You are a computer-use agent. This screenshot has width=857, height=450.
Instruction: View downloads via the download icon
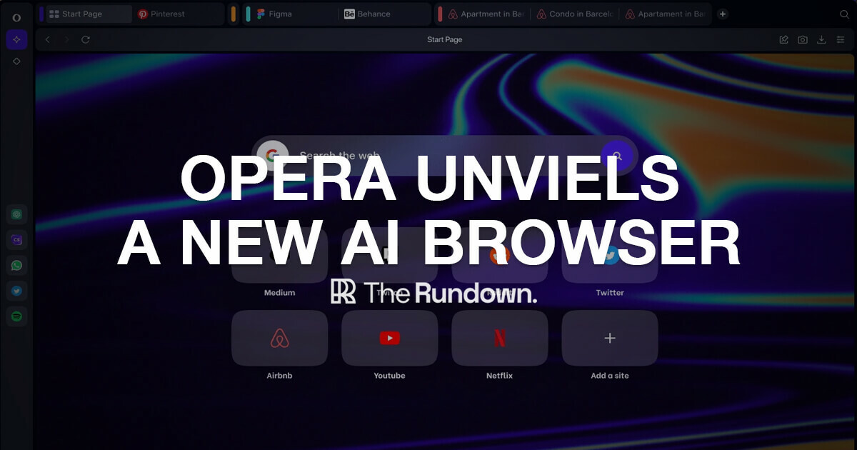pyautogui.click(x=822, y=39)
